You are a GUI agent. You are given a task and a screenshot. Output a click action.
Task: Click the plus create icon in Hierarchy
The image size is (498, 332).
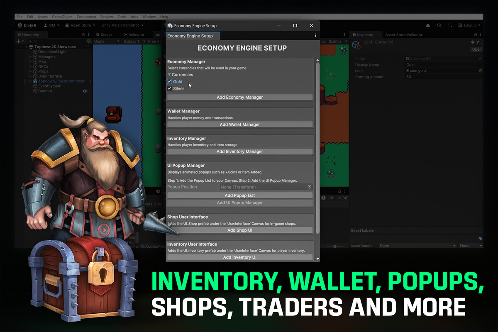18,41
